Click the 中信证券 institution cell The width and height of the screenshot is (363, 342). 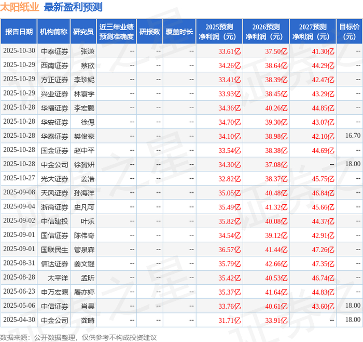tap(54, 306)
